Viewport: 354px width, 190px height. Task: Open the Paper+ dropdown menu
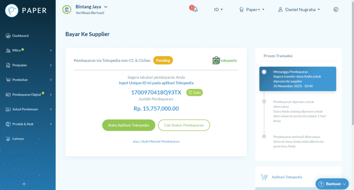click(252, 10)
